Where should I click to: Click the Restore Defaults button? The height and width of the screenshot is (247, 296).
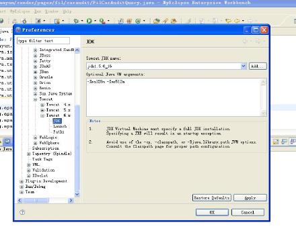pos(212,198)
